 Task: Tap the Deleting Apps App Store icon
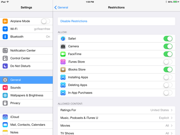click(x=63, y=85)
